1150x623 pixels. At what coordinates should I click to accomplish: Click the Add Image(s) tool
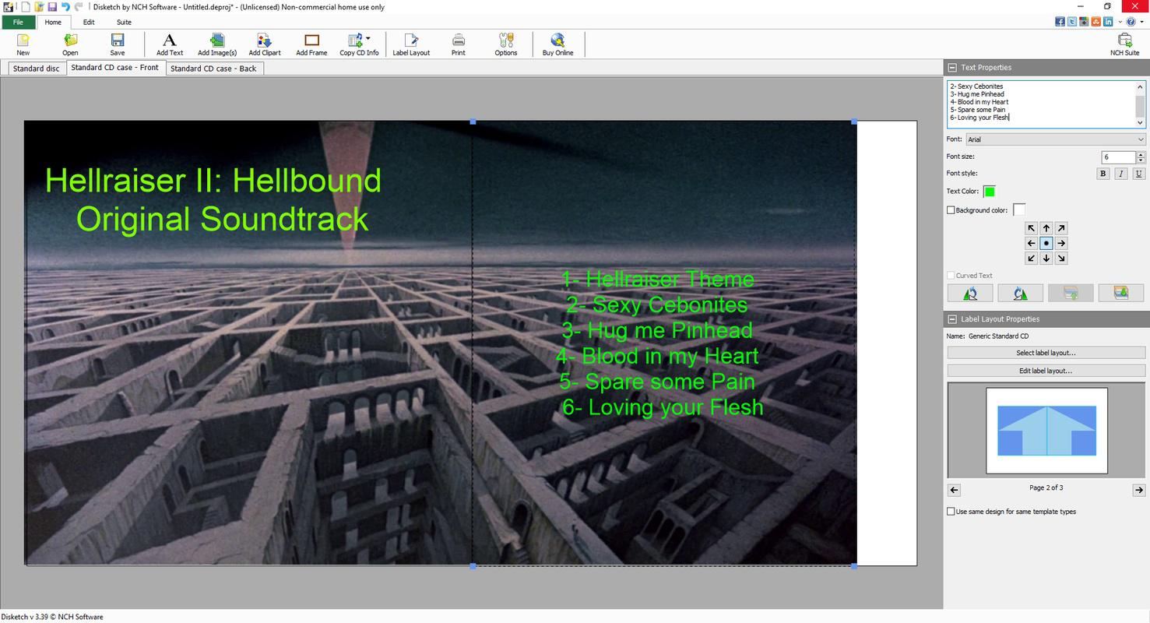217,44
